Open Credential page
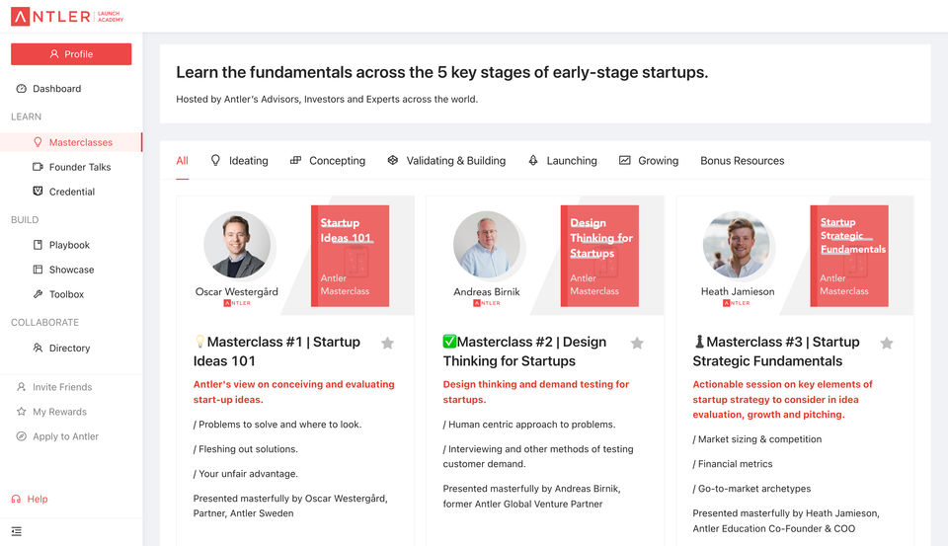The height and width of the screenshot is (546, 948). (x=72, y=192)
